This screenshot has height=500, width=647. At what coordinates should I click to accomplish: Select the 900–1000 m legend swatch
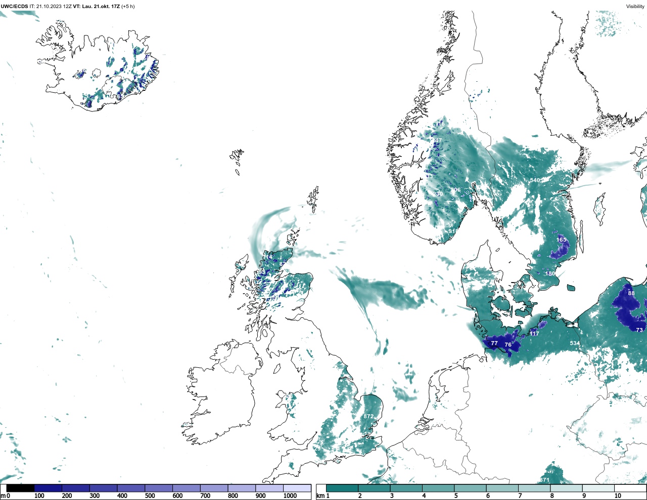269,488
